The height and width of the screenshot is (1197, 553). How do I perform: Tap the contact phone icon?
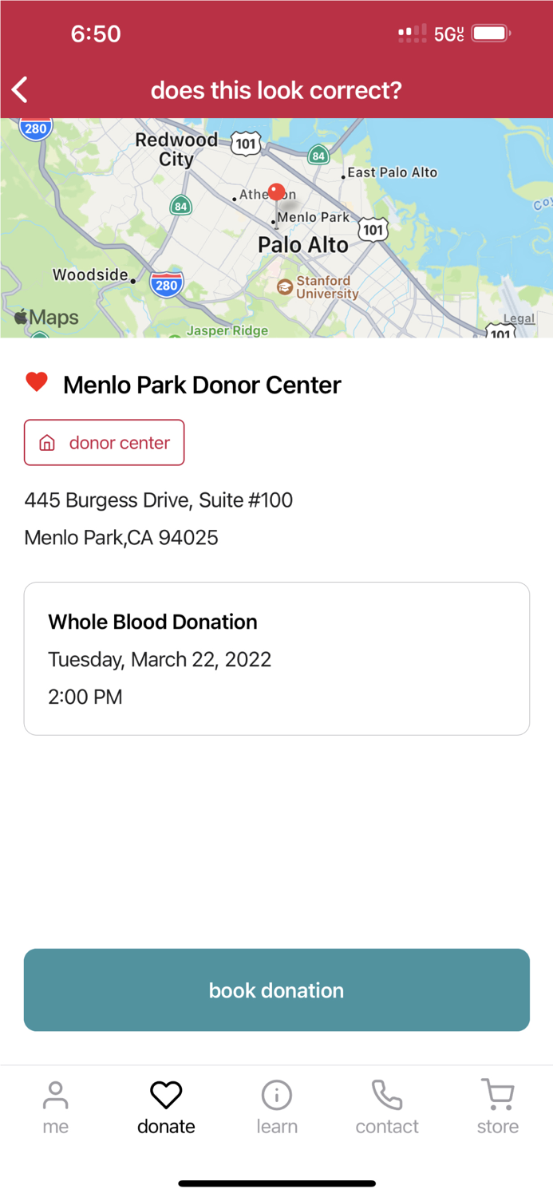pos(386,1096)
